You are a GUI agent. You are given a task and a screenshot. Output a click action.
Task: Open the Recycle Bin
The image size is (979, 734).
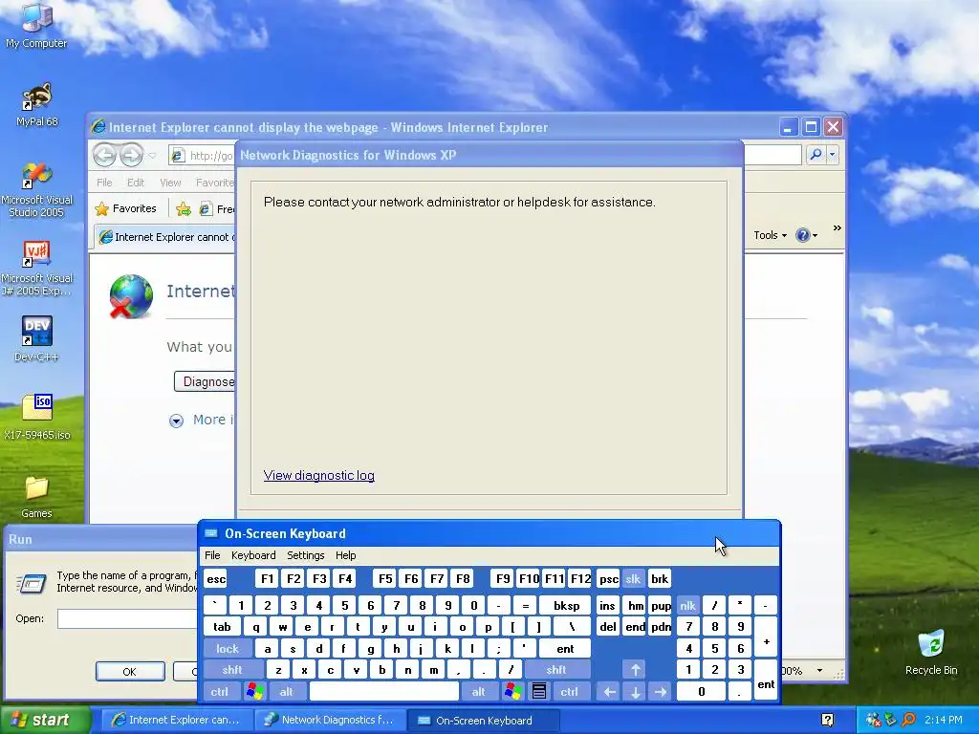coord(931,652)
